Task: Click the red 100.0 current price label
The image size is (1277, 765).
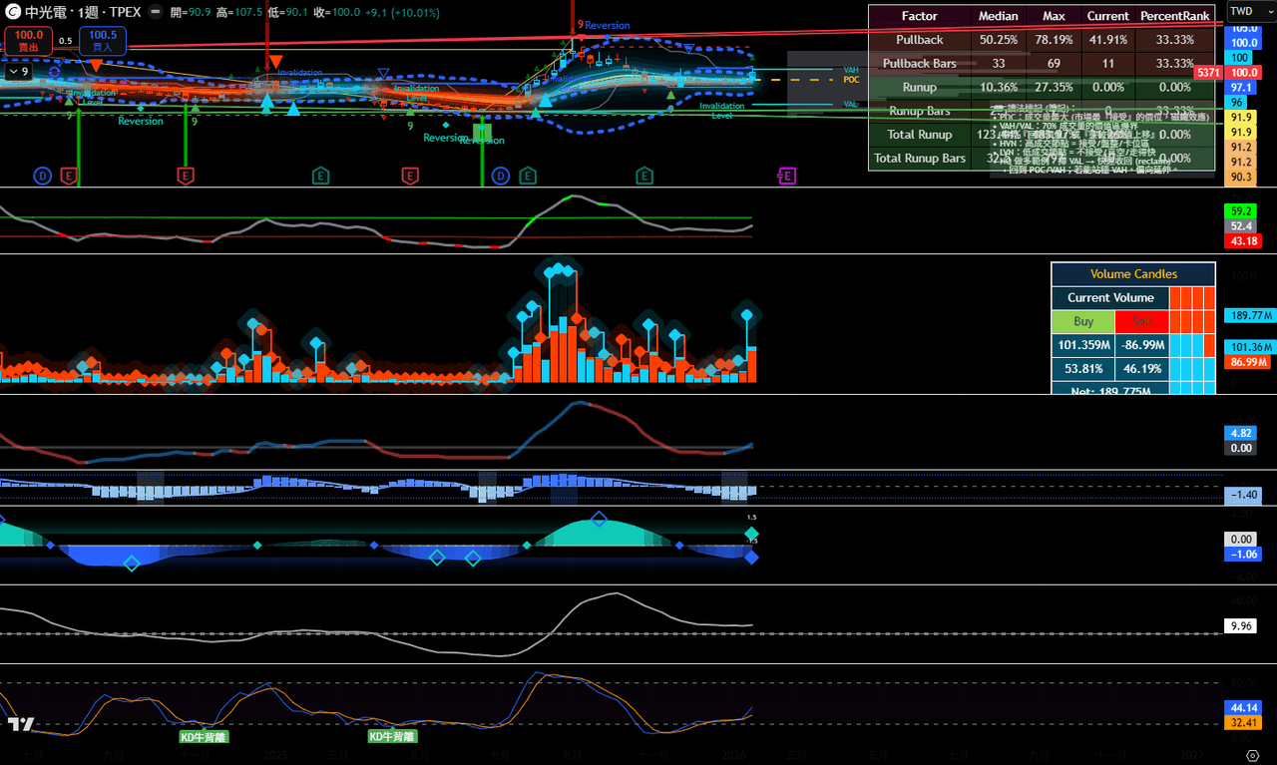Action: click(1243, 73)
